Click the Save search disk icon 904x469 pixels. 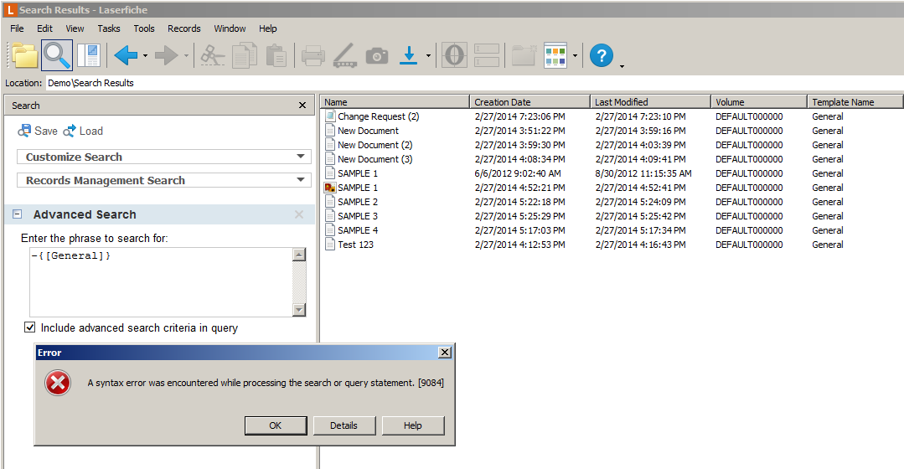pyautogui.click(x=25, y=131)
